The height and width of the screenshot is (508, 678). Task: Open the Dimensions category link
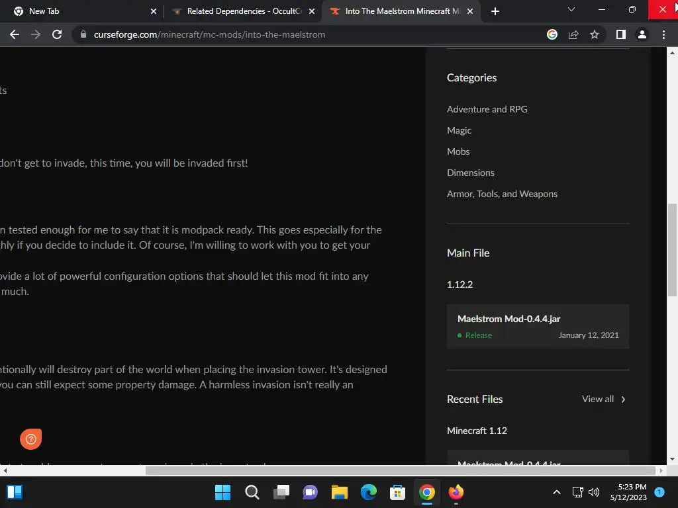click(x=471, y=173)
